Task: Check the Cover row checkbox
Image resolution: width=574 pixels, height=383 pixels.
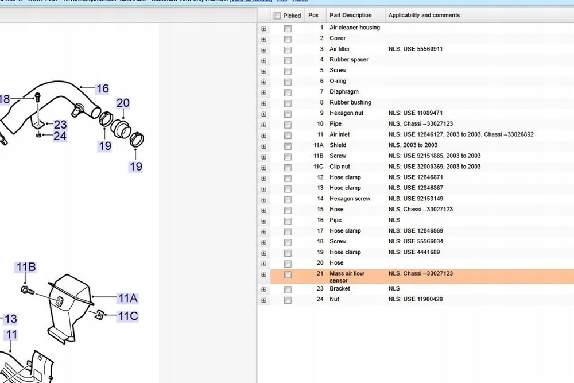Action: [x=288, y=39]
